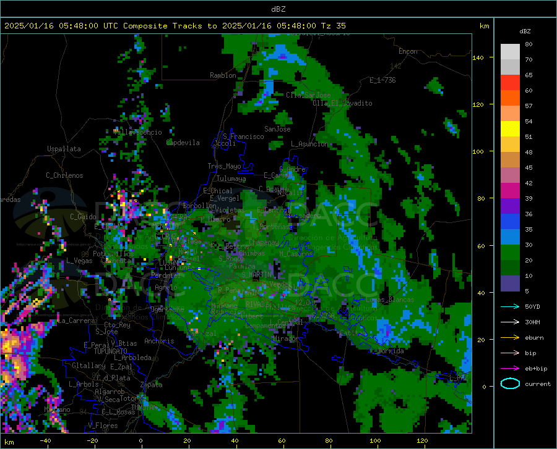The width and height of the screenshot is (557, 449).
Task: Click the TUPUNGATO map label
Action: coord(111,351)
